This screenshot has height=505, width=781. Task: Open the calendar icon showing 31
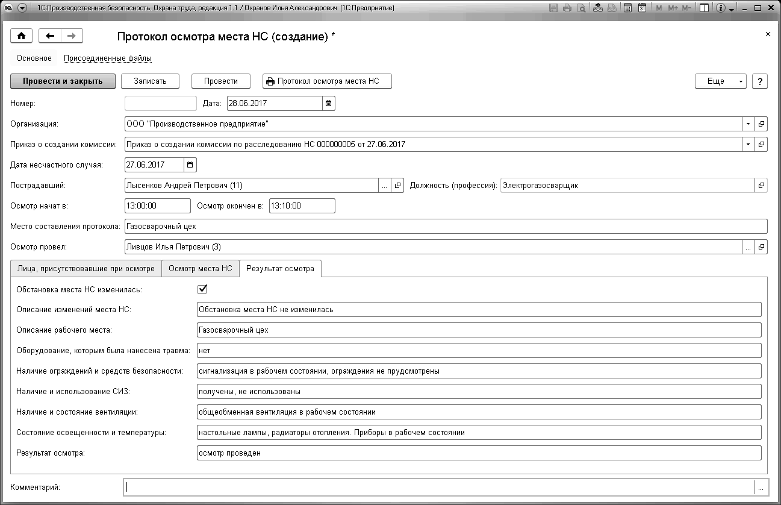point(642,8)
